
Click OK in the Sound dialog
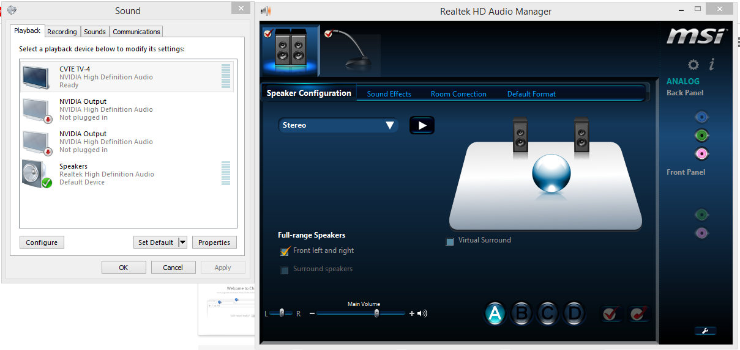point(124,267)
